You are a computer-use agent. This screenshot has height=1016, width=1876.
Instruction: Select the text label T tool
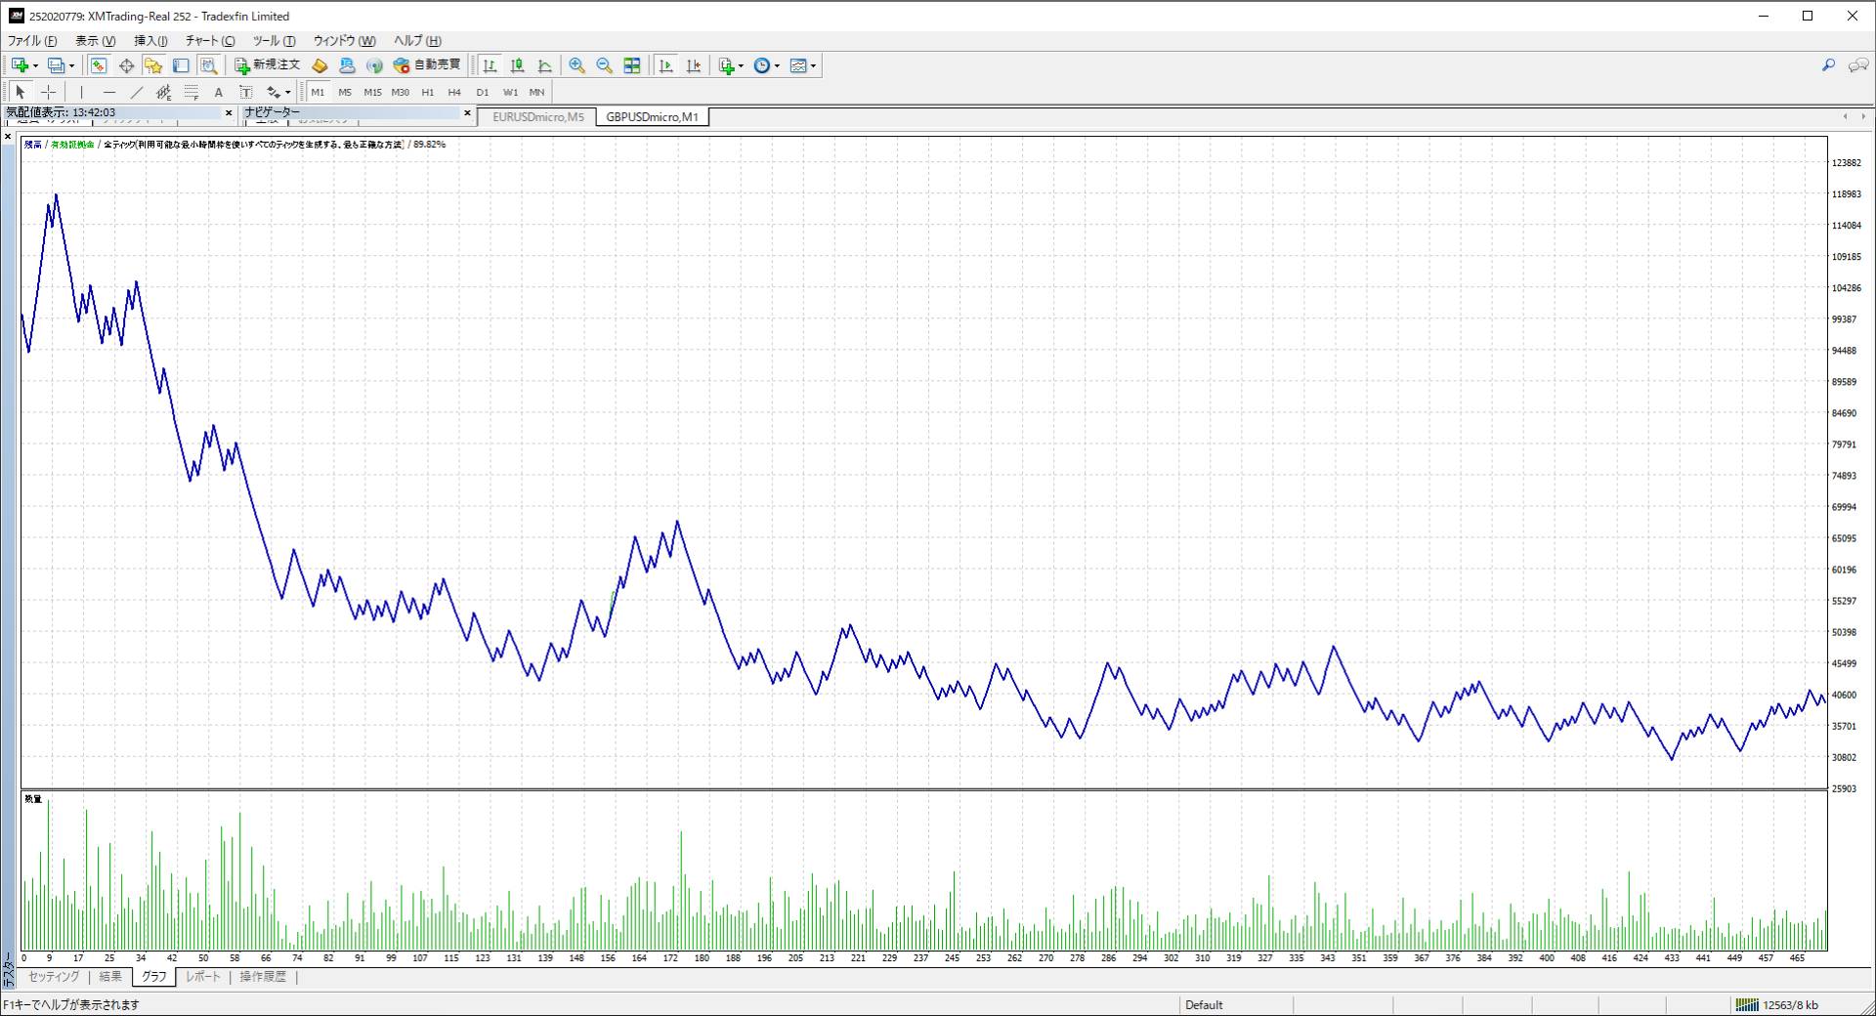pyautogui.click(x=245, y=92)
